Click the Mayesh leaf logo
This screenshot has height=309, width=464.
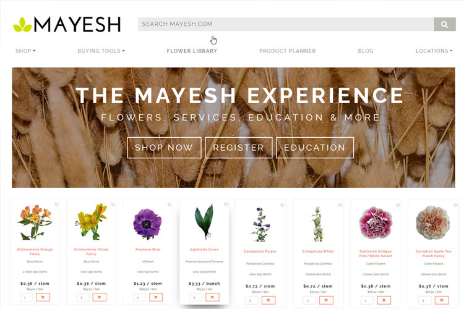pos(22,25)
